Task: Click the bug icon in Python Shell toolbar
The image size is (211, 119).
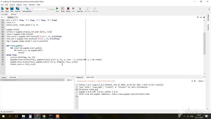Action: pos(192,81)
